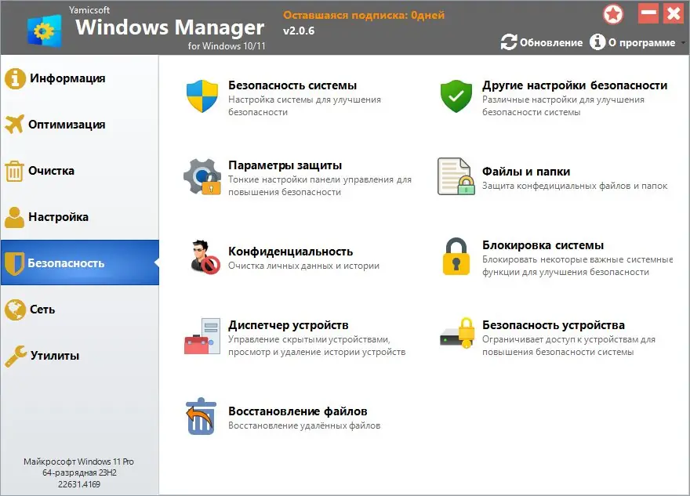Viewport: 690px width, 496px height.
Task: Switch to the Утилиты tab
Action: (54, 356)
